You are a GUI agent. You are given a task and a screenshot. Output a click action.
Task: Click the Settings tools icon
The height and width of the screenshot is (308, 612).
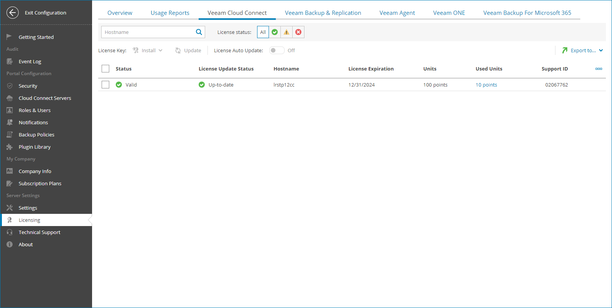[x=10, y=208]
